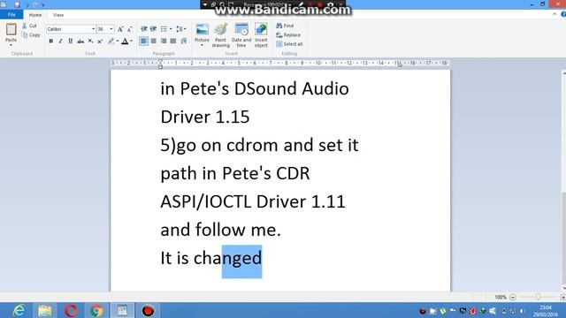Zoom out with the minus button
Viewport: 566px width, 318px height.
tap(513, 297)
